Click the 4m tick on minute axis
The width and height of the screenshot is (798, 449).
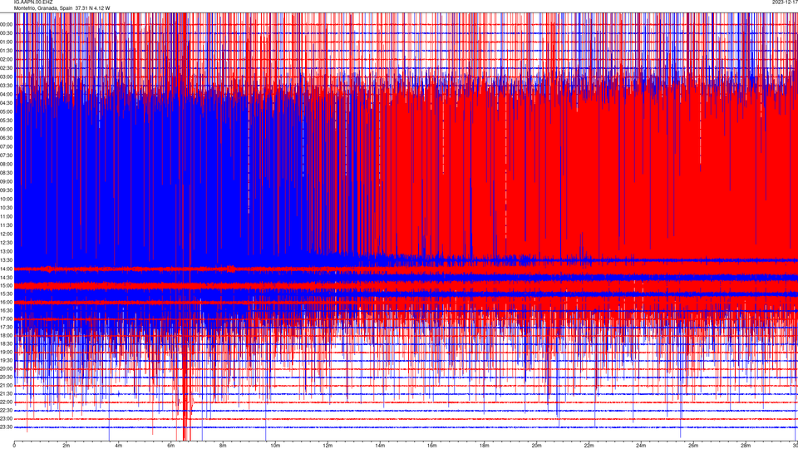coord(119,446)
